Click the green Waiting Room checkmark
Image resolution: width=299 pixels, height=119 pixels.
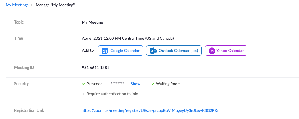153,84
